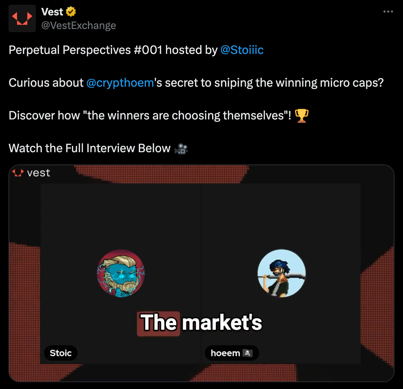Click the pirate flag icon beside hoeem
Viewport: 403px width, 389px height.
click(248, 353)
